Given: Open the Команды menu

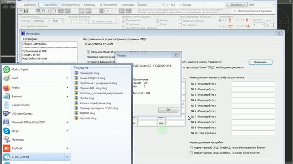Looking at the screenshot, I should click(x=90, y=5).
